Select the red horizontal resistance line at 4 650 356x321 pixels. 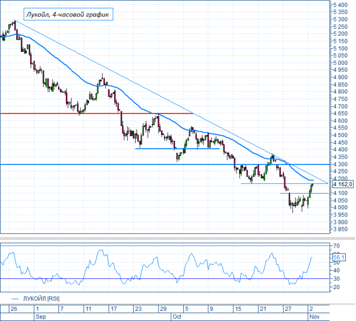click(97, 113)
